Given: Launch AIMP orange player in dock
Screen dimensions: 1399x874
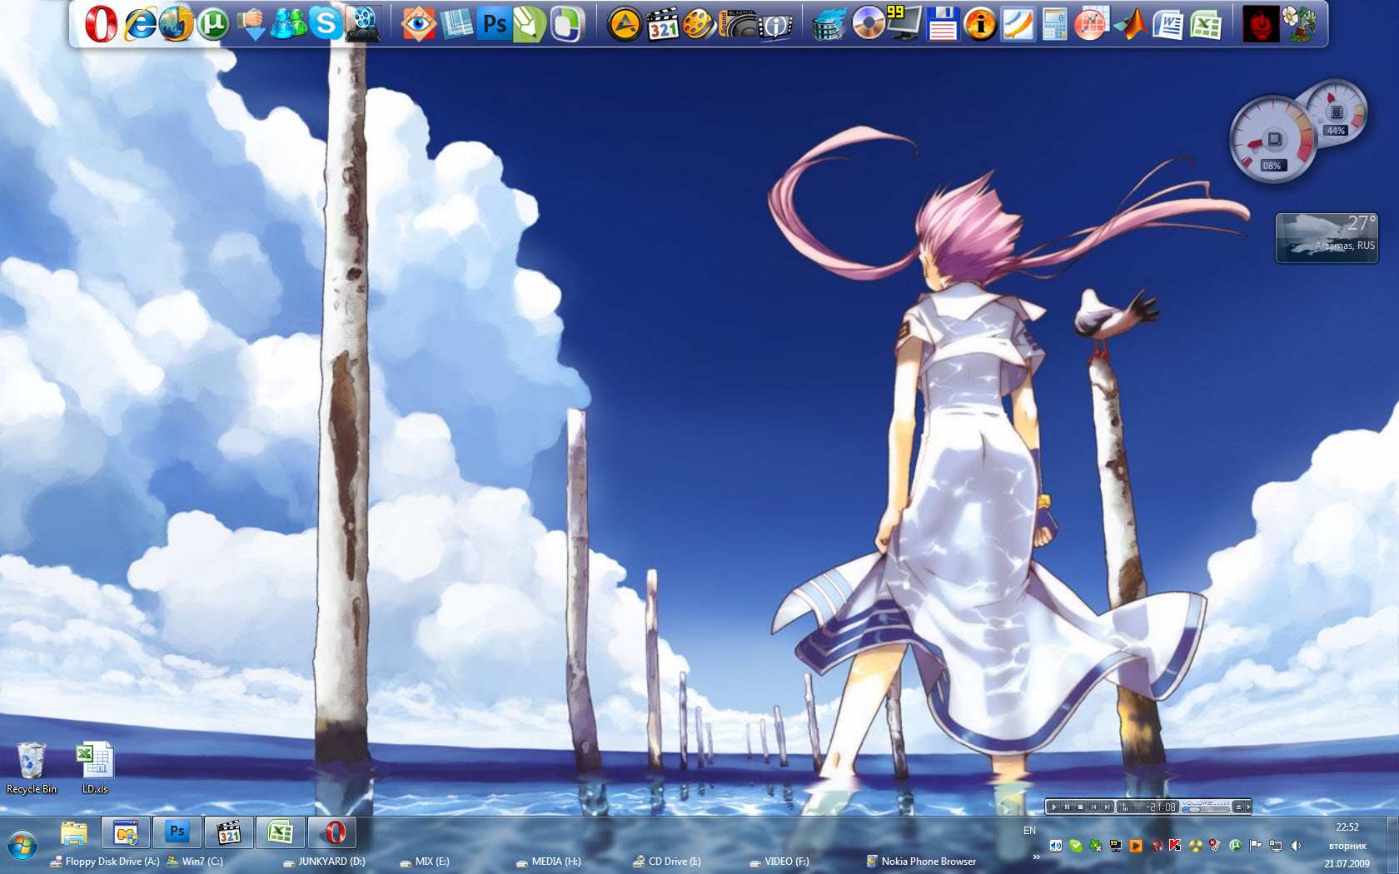Looking at the screenshot, I should coord(624,23).
